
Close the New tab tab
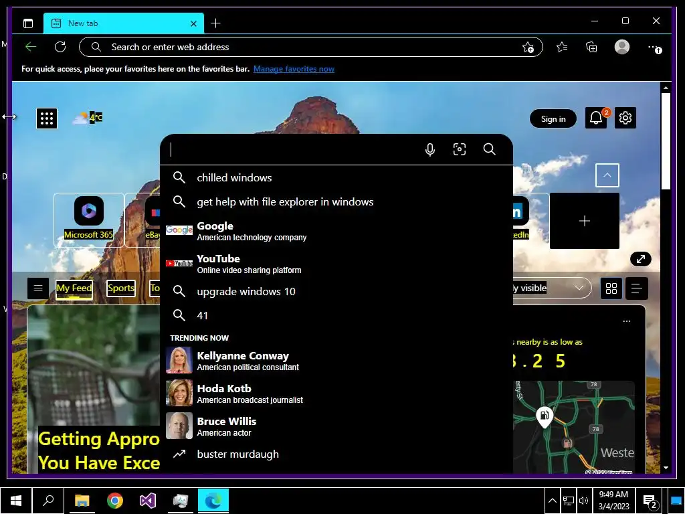tap(193, 23)
